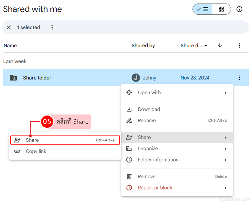Open the Share date sort dropdown
Viewport: 252px width, 202px height.
tap(194, 46)
